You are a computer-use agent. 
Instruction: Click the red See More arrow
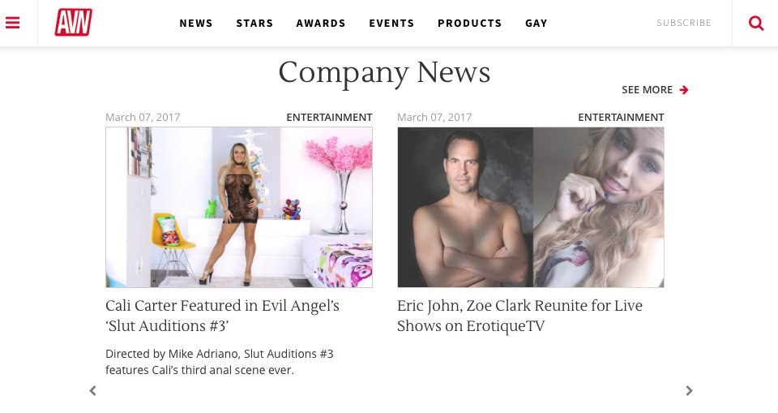pyautogui.click(x=684, y=90)
